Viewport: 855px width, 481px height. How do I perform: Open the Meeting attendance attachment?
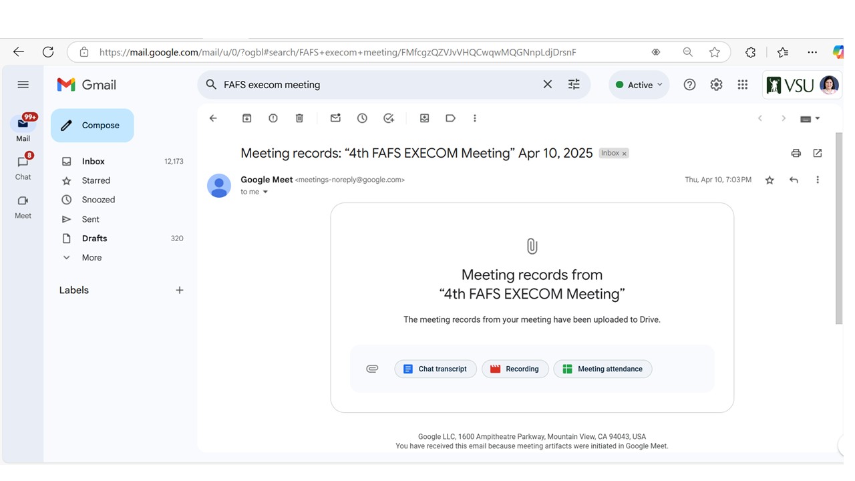coord(603,369)
